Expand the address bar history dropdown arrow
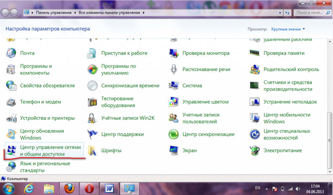 280,13
